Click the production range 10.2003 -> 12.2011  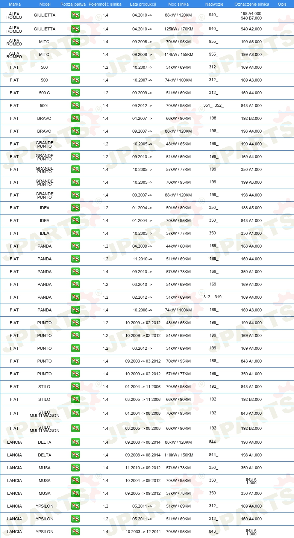click(x=143, y=532)
